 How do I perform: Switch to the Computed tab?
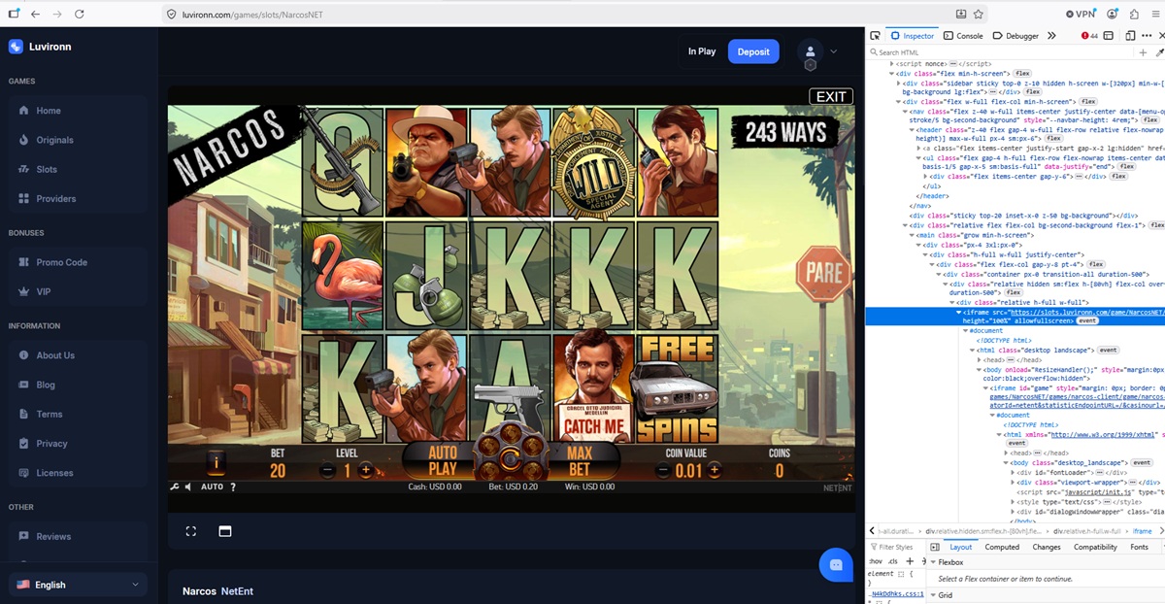pos(1002,547)
